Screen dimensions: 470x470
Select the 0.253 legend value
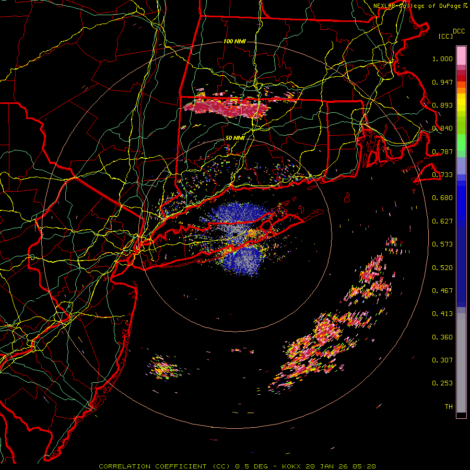tap(442, 383)
